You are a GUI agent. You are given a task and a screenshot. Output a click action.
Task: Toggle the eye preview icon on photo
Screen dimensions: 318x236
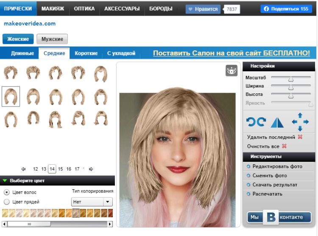click(232, 71)
